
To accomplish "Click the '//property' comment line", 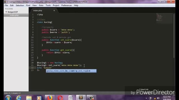I will point(48,27).
